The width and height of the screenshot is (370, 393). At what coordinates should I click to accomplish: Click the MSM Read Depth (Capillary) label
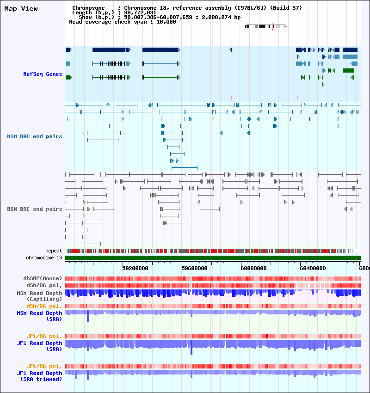point(39,296)
